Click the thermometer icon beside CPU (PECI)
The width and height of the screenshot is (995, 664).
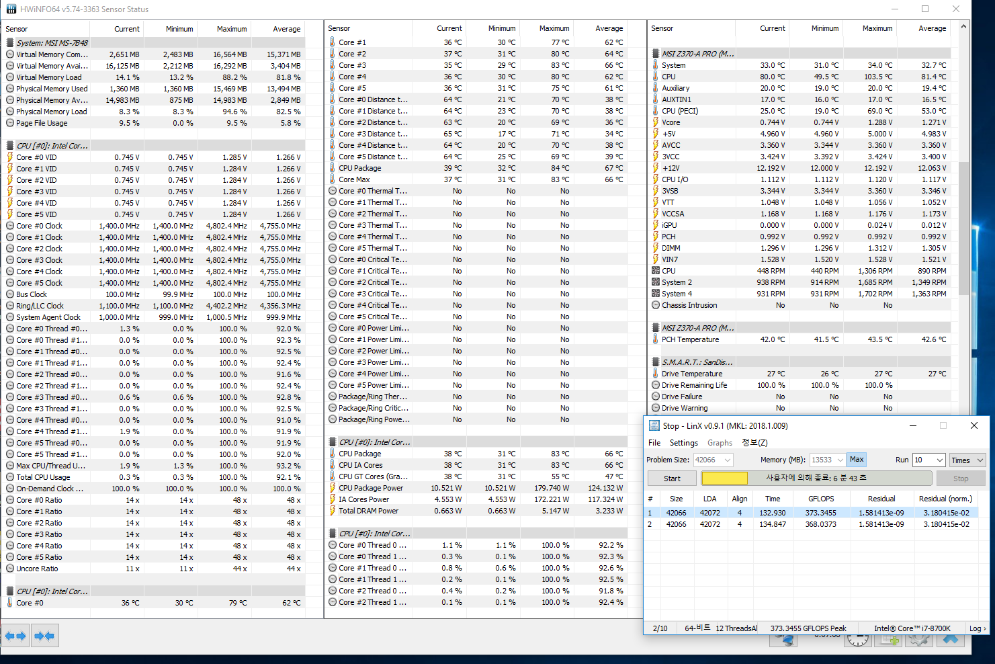656,111
